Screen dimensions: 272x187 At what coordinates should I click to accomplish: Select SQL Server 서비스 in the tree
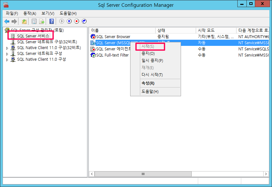pos(33,36)
